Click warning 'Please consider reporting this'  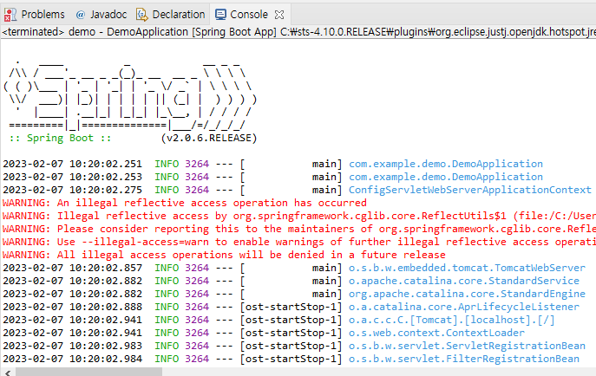tap(299, 229)
